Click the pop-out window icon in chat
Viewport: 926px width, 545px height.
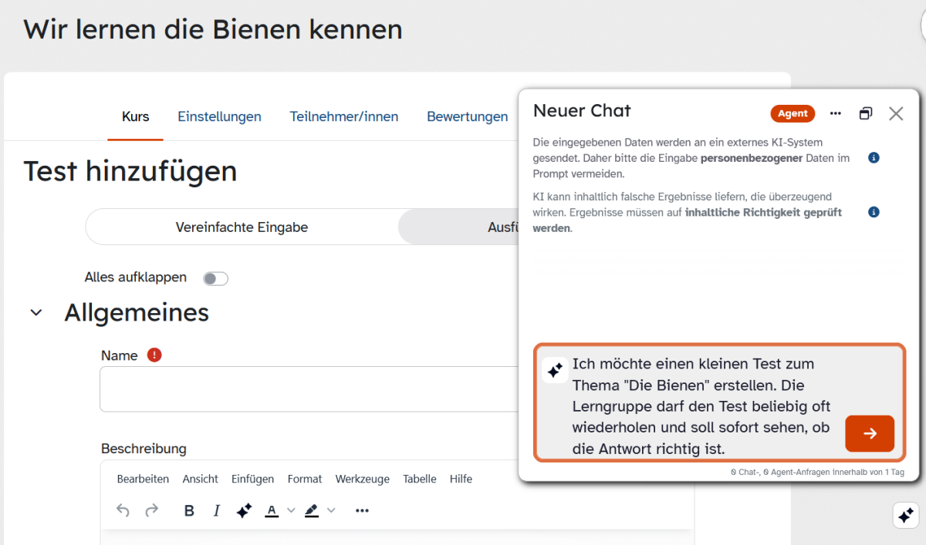[866, 113]
